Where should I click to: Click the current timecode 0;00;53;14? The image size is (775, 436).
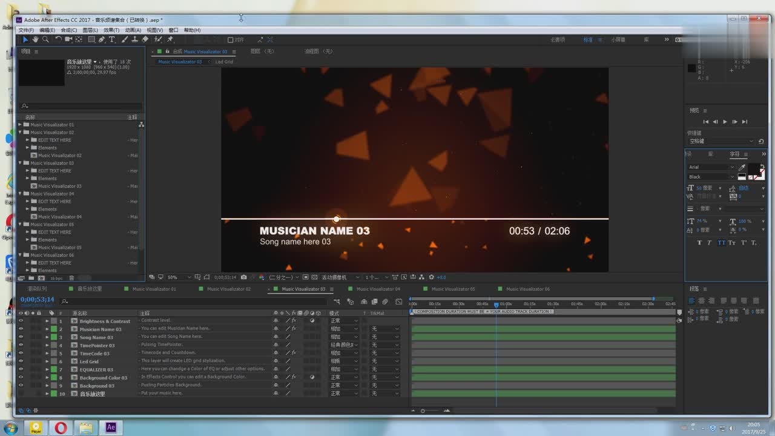coord(37,299)
